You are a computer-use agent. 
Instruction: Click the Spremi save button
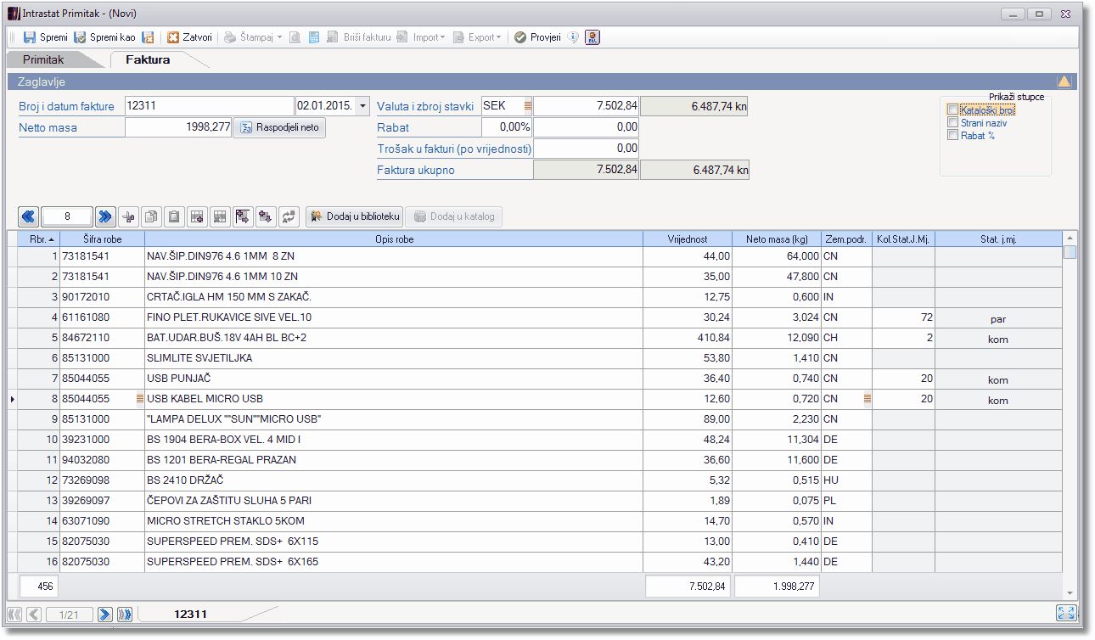pos(44,37)
